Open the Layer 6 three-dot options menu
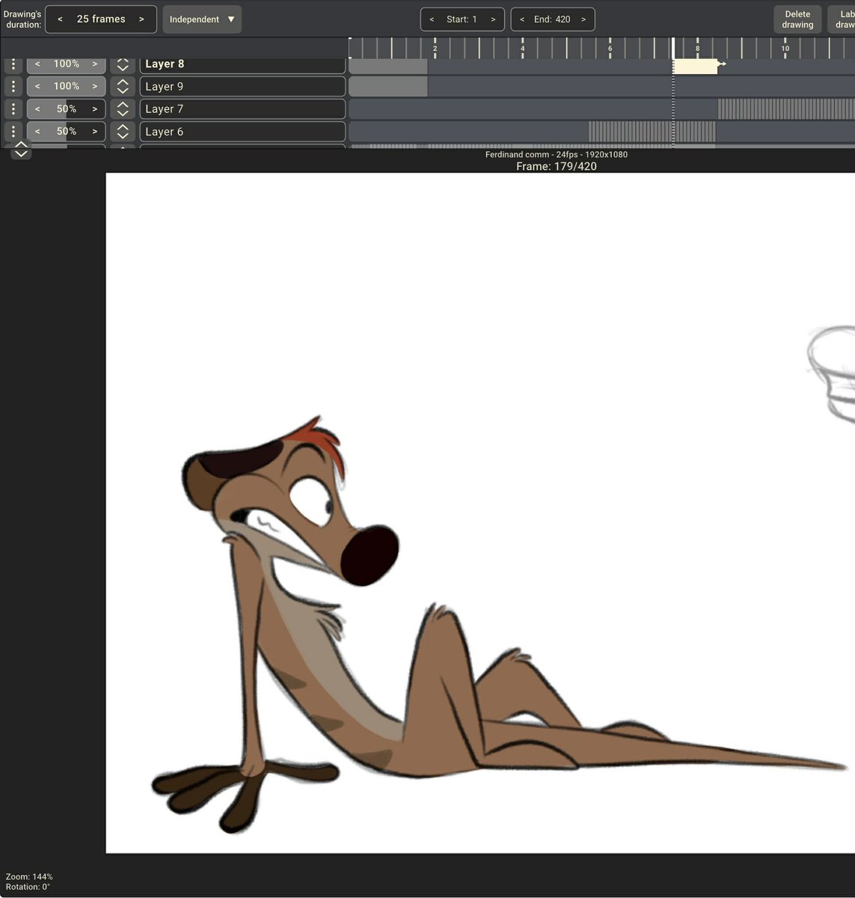 click(13, 131)
